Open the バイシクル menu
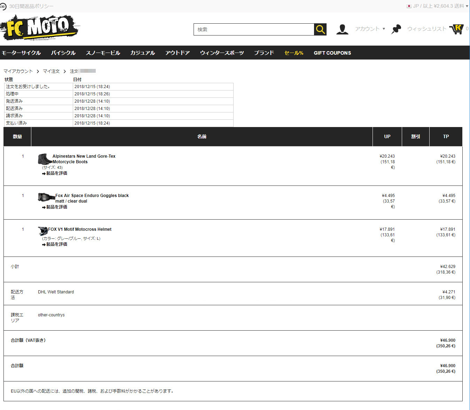The height and width of the screenshot is (410, 470). 63,53
